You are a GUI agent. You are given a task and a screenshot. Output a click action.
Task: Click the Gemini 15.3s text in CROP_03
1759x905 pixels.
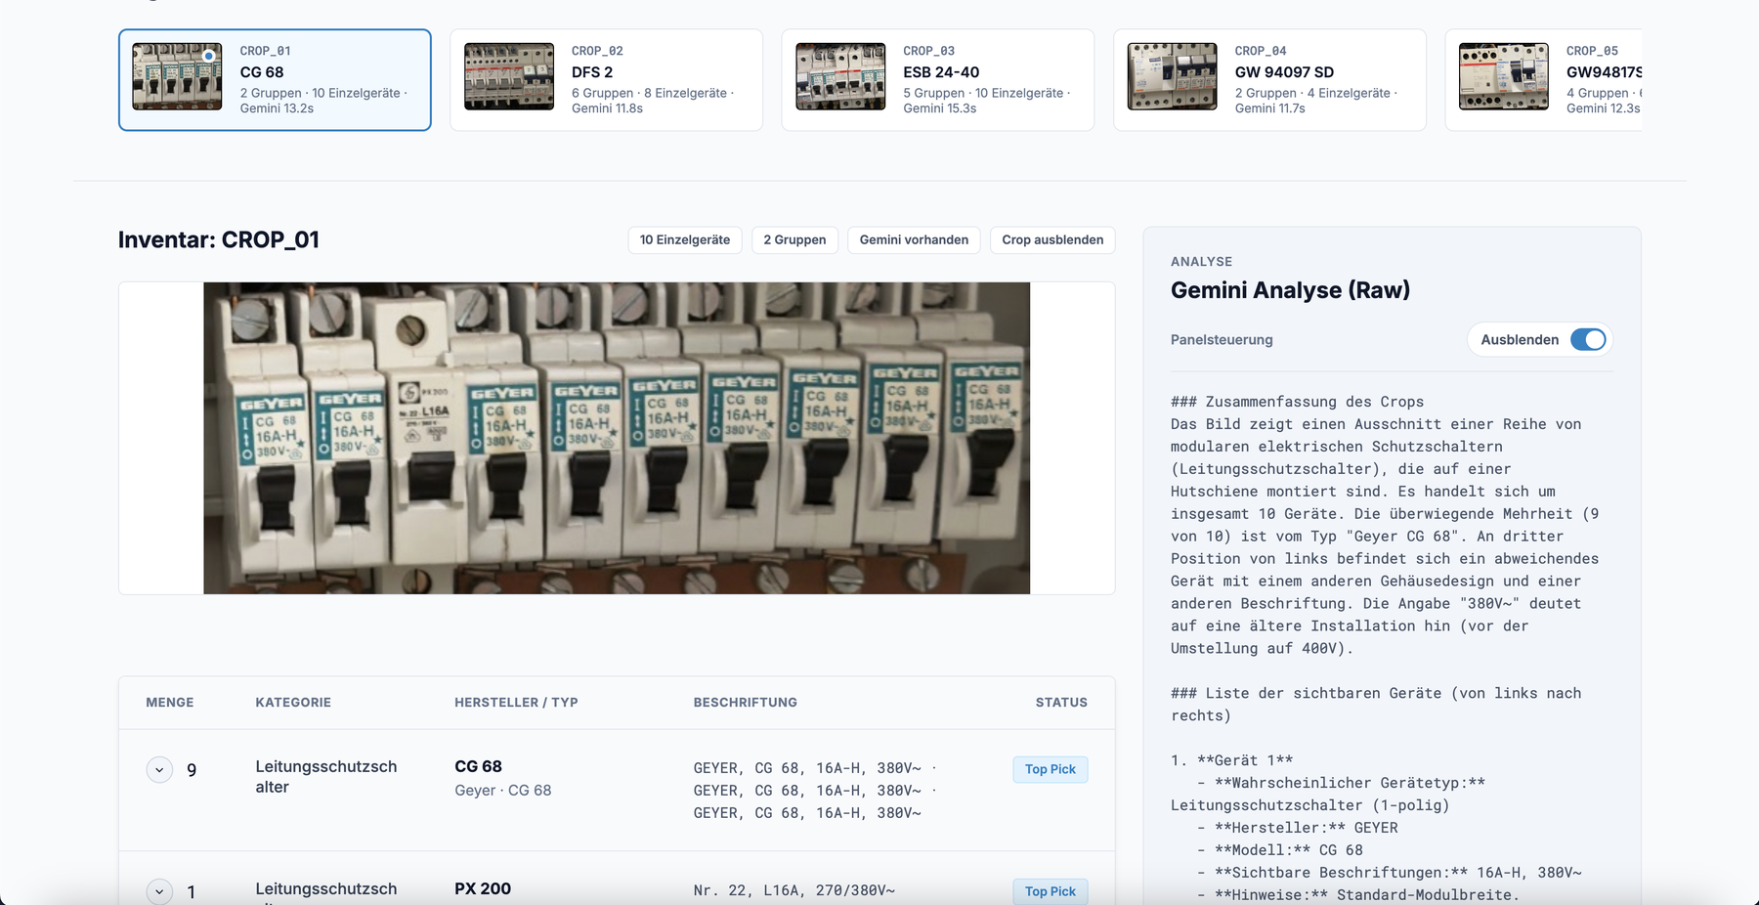940,108
